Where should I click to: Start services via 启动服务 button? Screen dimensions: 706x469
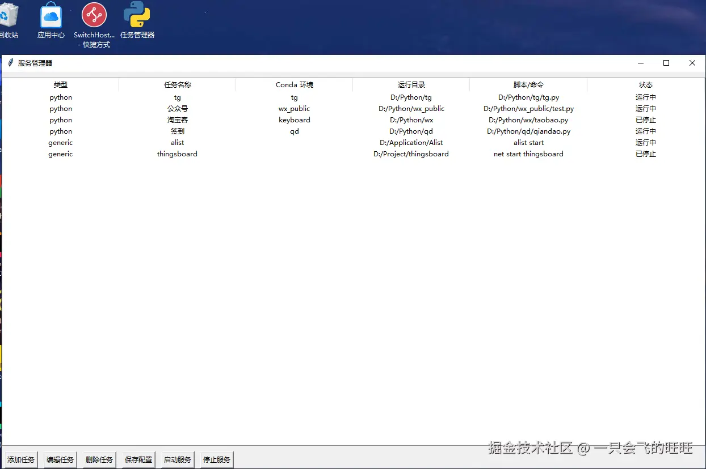[176, 459]
